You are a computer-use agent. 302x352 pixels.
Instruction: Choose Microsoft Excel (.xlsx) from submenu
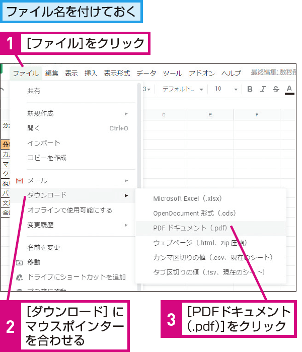[x=187, y=198]
